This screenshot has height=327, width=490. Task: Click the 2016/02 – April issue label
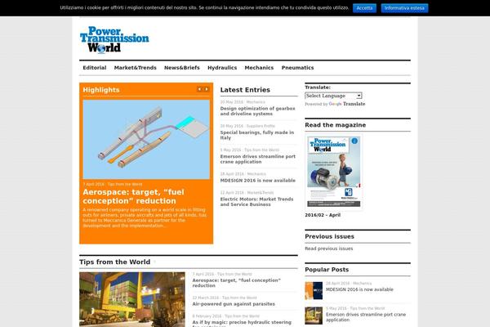(323, 215)
